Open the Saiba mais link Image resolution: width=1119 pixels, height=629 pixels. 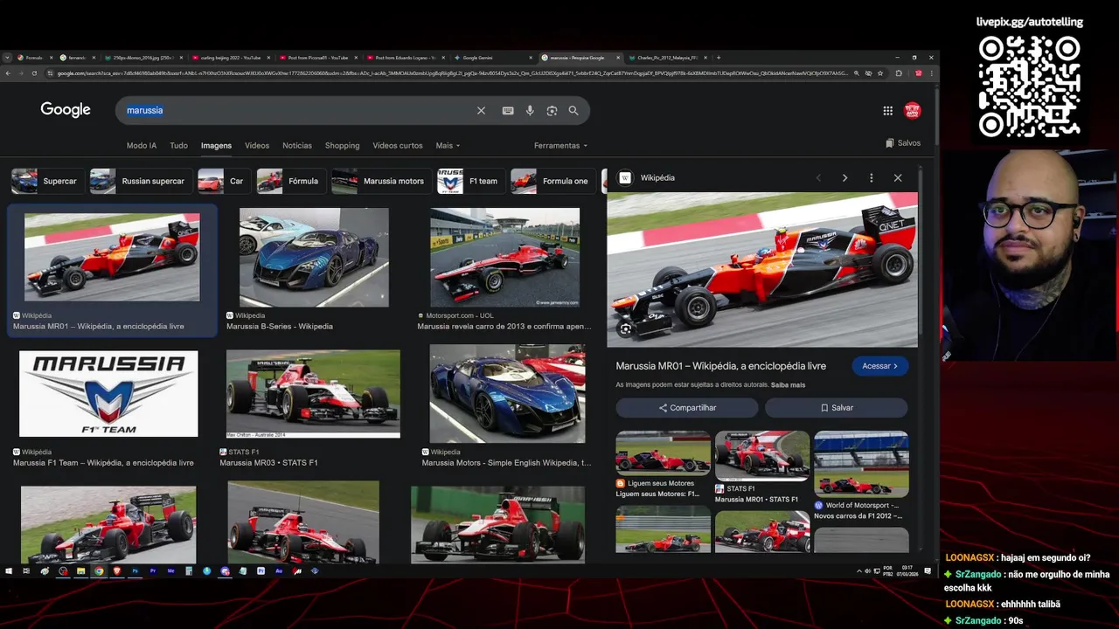pos(788,385)
